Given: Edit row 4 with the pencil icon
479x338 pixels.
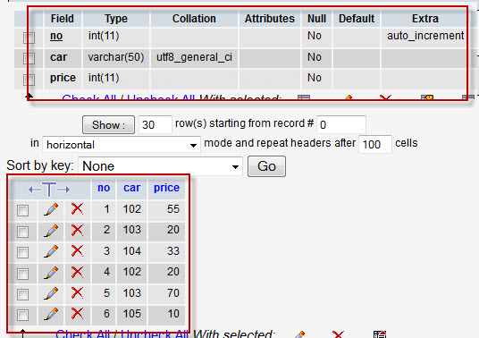Looking at the screenshot, I should coord(51,273).
